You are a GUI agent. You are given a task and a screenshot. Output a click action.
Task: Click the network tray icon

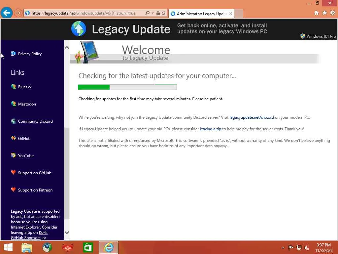299,247
